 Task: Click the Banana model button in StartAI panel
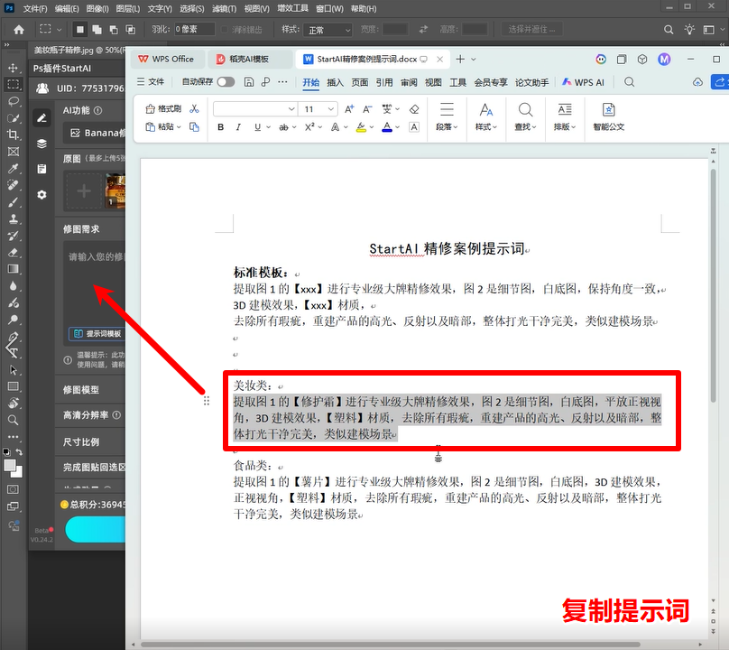pos(96,133)
